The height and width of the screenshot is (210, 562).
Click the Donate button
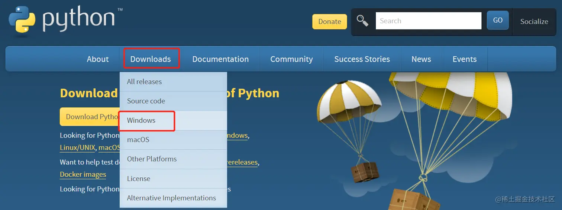click(330, 21)
